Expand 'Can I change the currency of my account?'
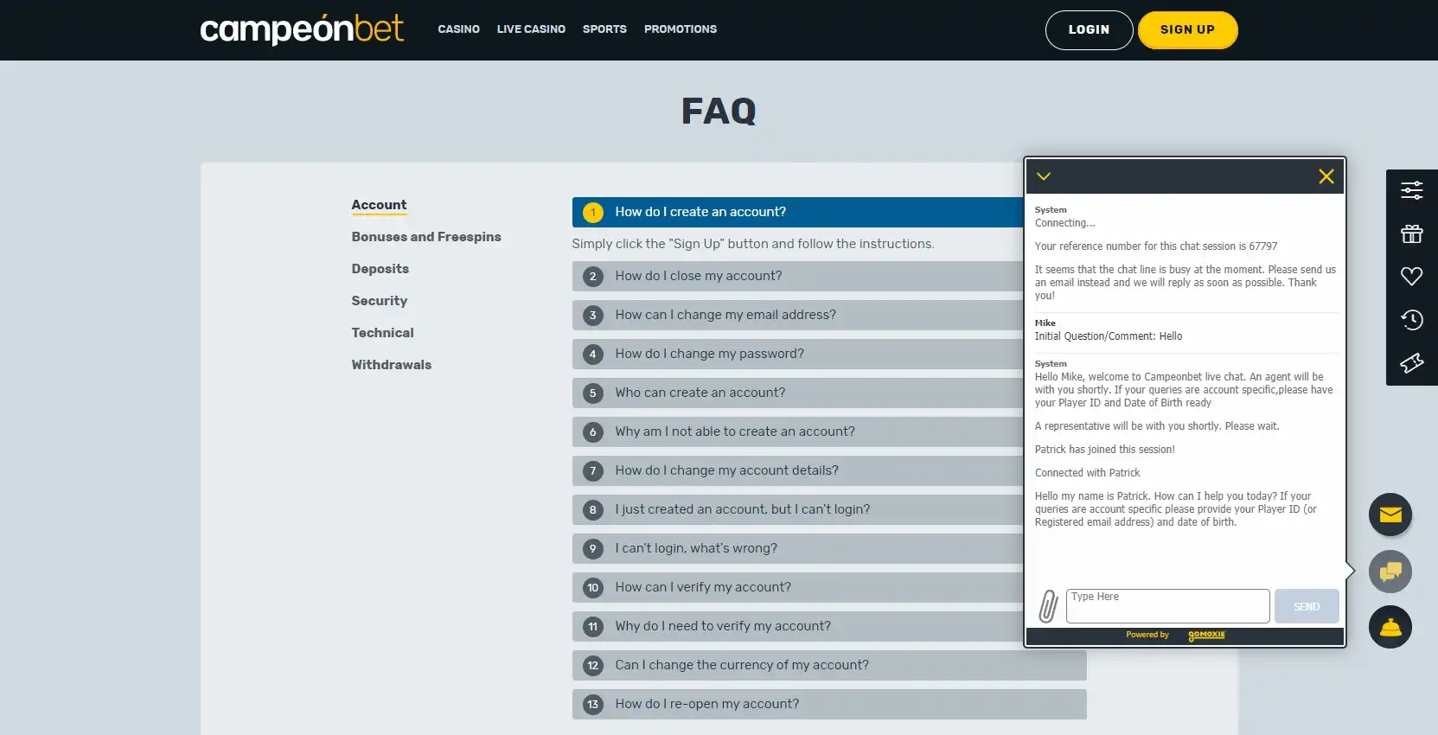Viewport: 1438px width, 735px height. pyautogui.click(x=829, y=665)
